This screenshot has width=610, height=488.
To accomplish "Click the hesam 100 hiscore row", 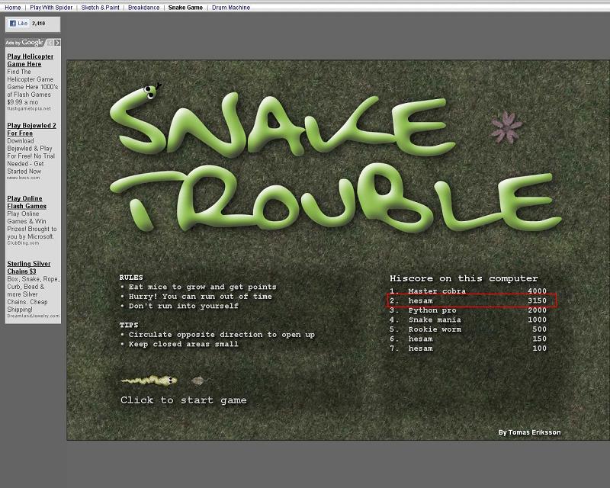I will tap(468, 348).
